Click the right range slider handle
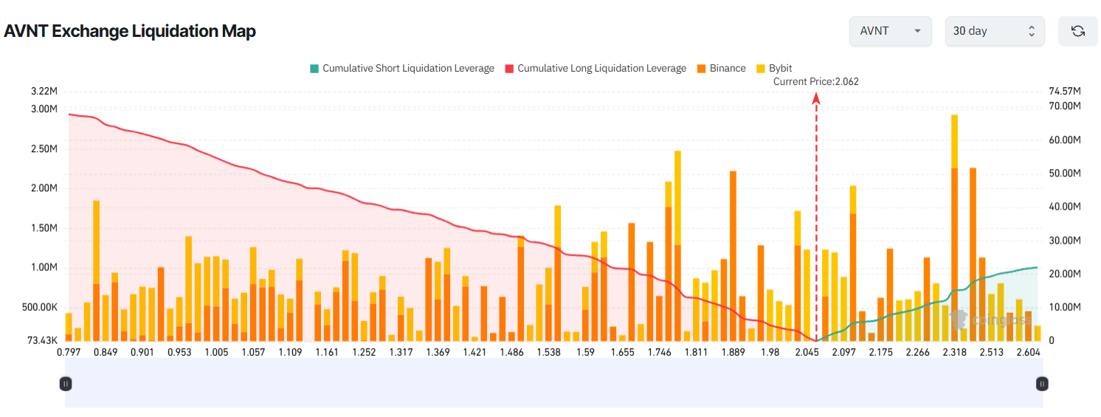This screenshot has height=417, width=1101. pos(1042,383)
